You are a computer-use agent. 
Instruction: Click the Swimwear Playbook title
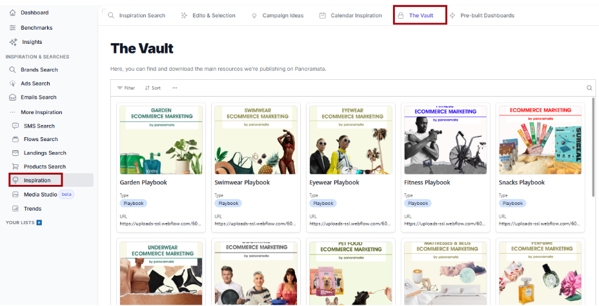tap(242, 182)
